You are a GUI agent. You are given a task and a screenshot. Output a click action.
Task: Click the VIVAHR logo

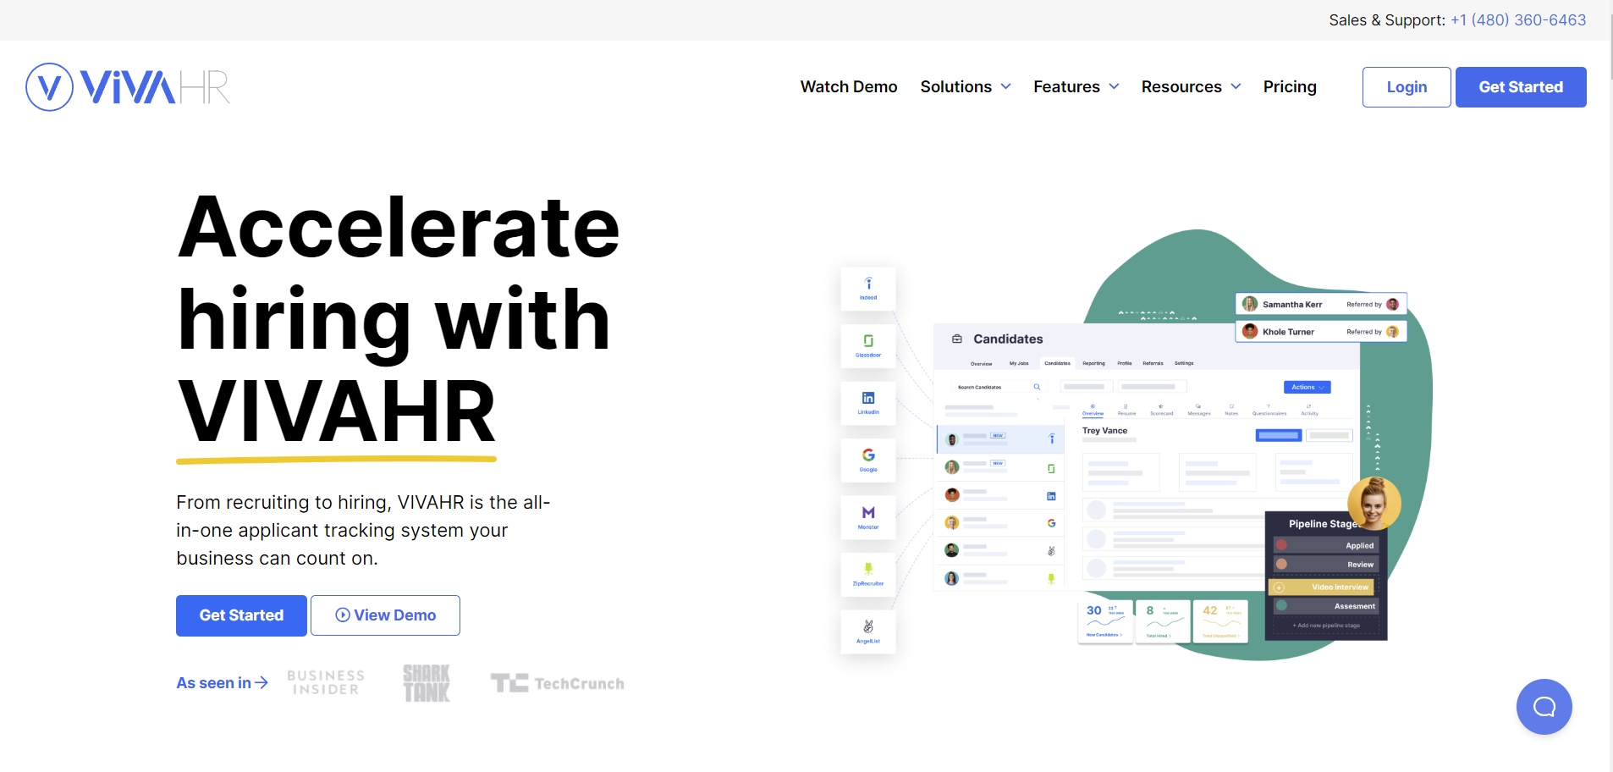click(128, 87)
